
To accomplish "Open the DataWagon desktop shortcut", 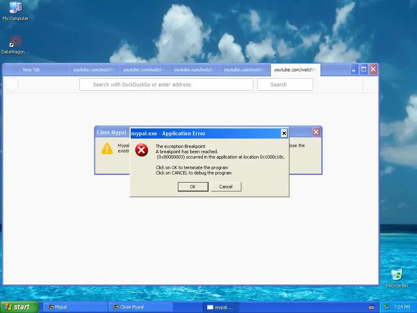I will pyautogui.click(x=15, y=45).
